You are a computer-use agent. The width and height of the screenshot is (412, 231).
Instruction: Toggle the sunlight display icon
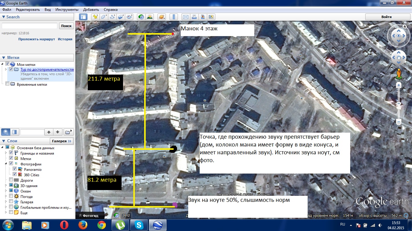[149, 17]
